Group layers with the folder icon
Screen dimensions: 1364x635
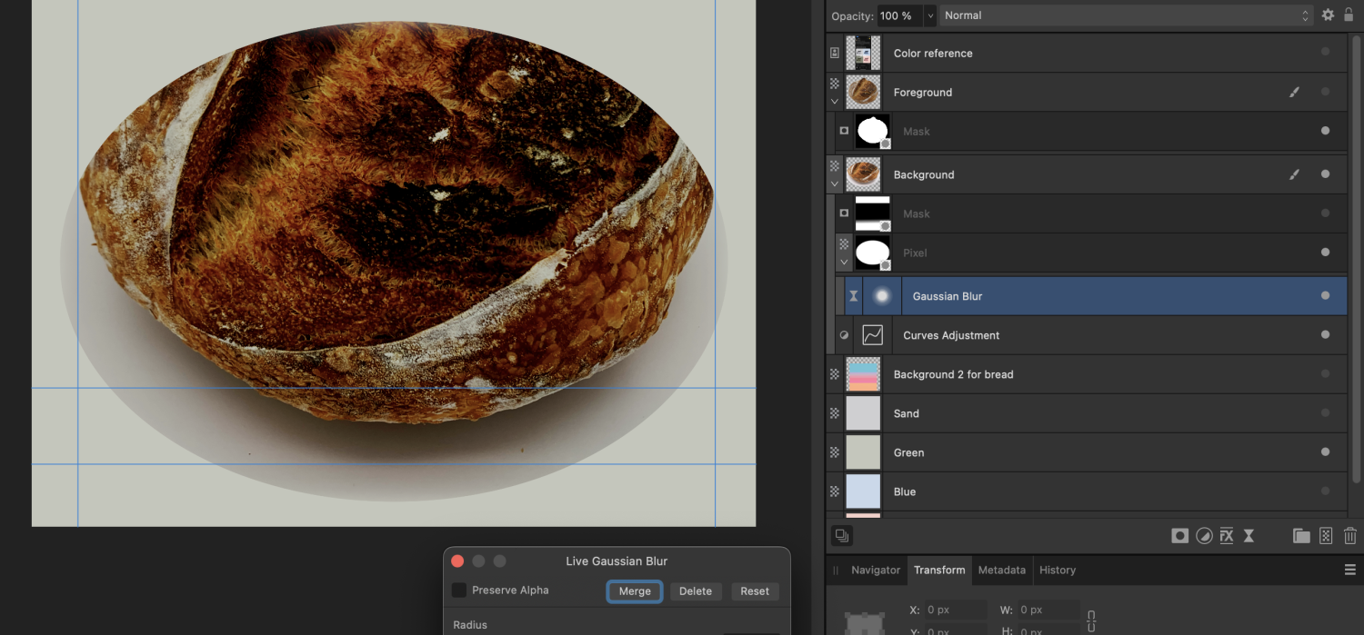point(1300,536)
